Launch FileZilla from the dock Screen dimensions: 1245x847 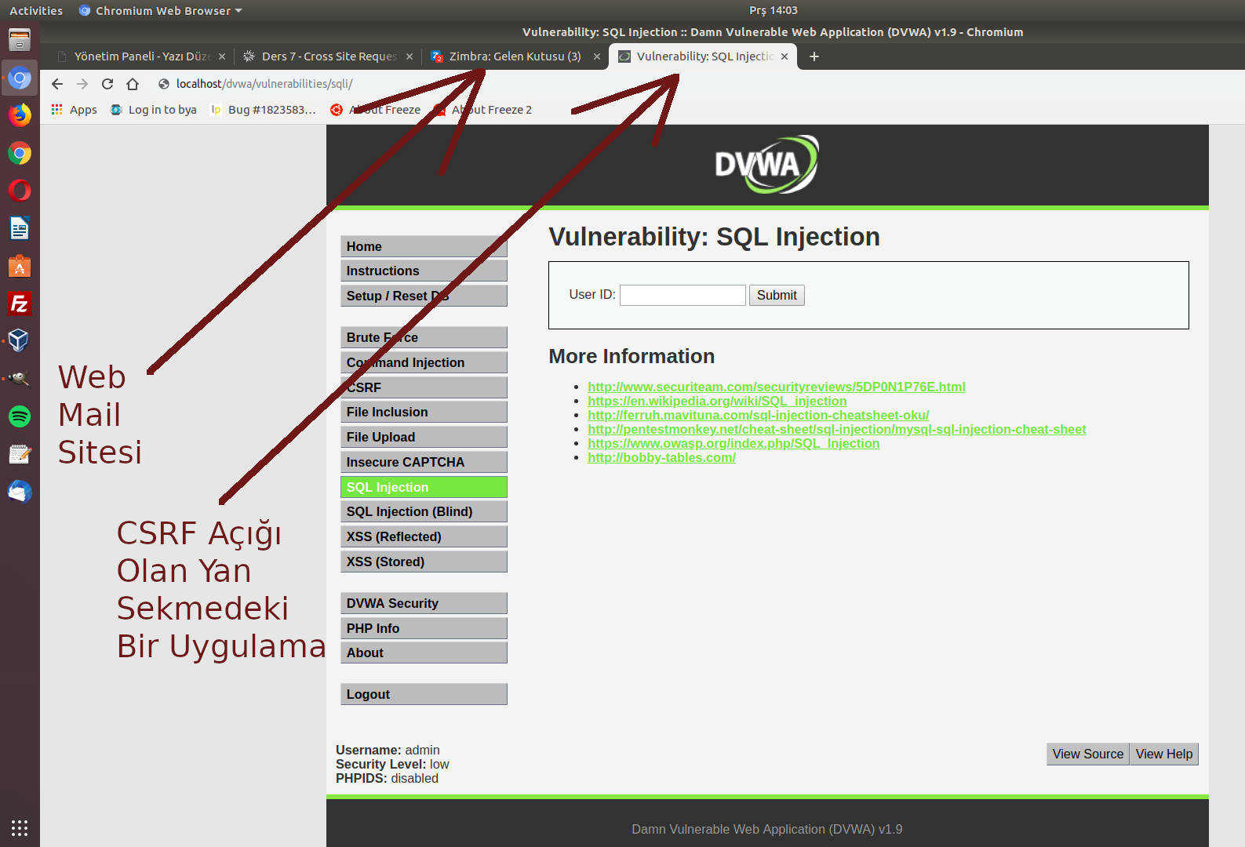[20, 304]
